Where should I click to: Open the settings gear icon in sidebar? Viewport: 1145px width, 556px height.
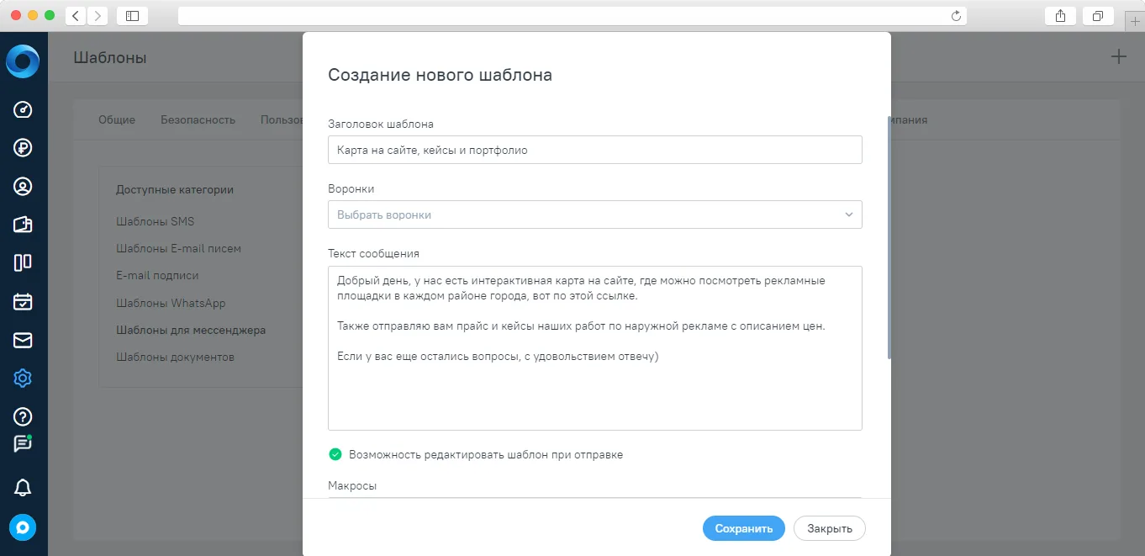coord(23,379)
